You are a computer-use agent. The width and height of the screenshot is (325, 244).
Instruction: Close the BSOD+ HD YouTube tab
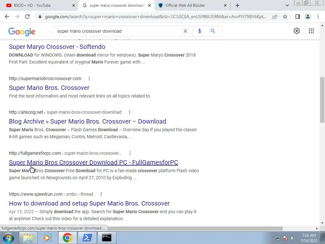click(x=74, y=6)
